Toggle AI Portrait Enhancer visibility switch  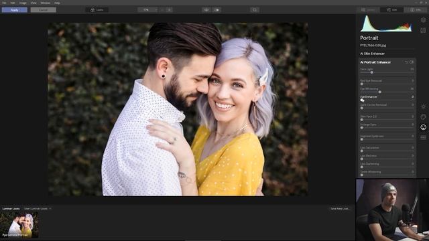click(412, 62)
